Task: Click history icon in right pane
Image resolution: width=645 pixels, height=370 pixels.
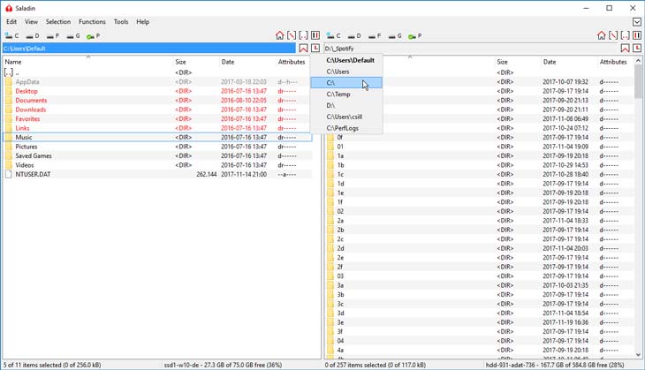Action: pos(637,49)
